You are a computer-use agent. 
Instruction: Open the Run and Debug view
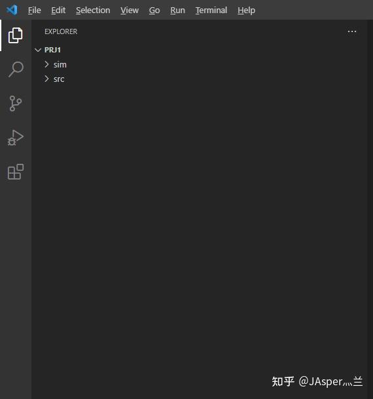click(x=16, y=138)
